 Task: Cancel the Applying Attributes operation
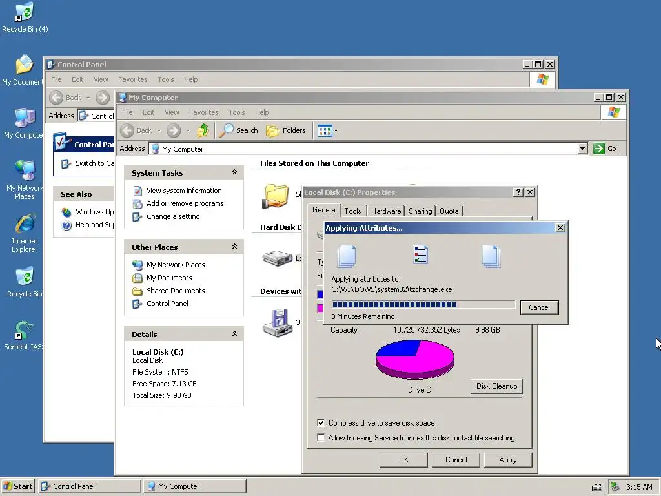(x=539, y=307)
